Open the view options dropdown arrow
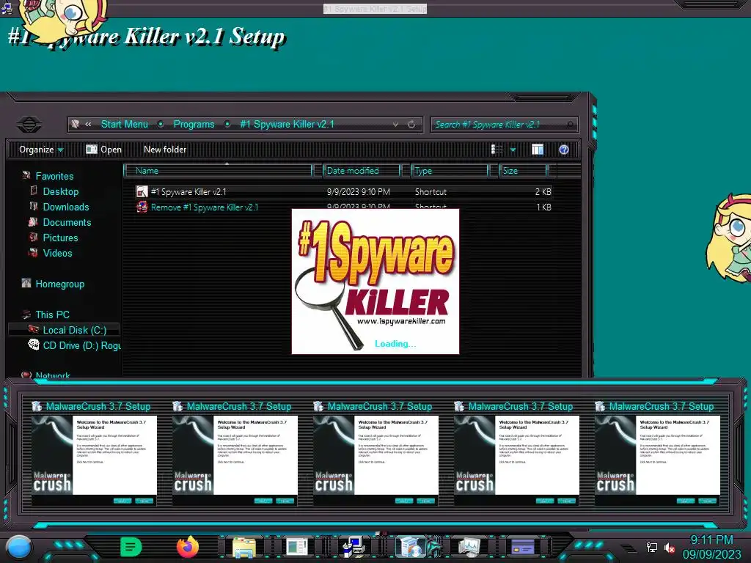The height and width of the screenshot is (563, 751). click(513, 150)
